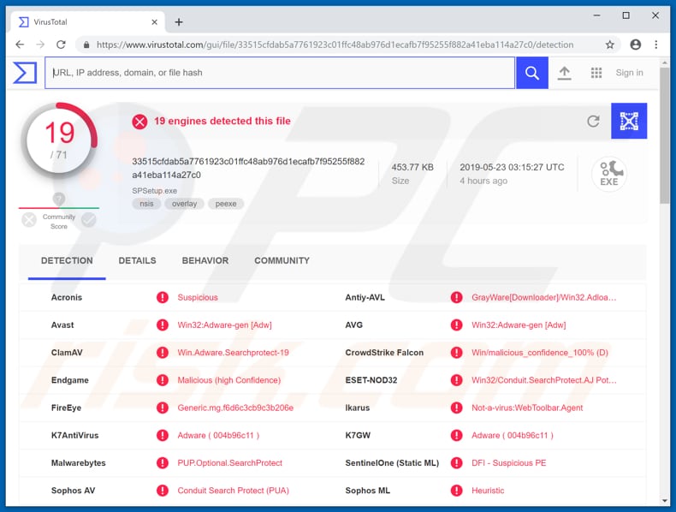Image resolution: width=676 pixels, height=512 pixels.
Task: Click the scrollbar down arrow
Action: pos(664,501)
